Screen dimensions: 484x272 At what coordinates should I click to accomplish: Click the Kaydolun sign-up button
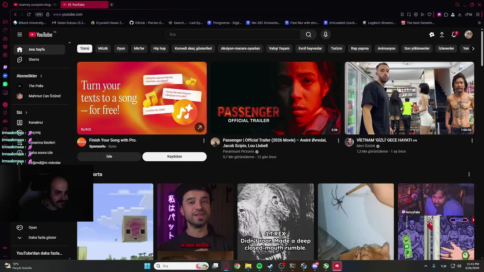point(175,156)
